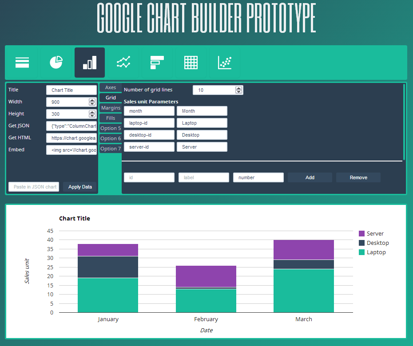
Task: Click the Remove button
Action: [x=358, y=177]
